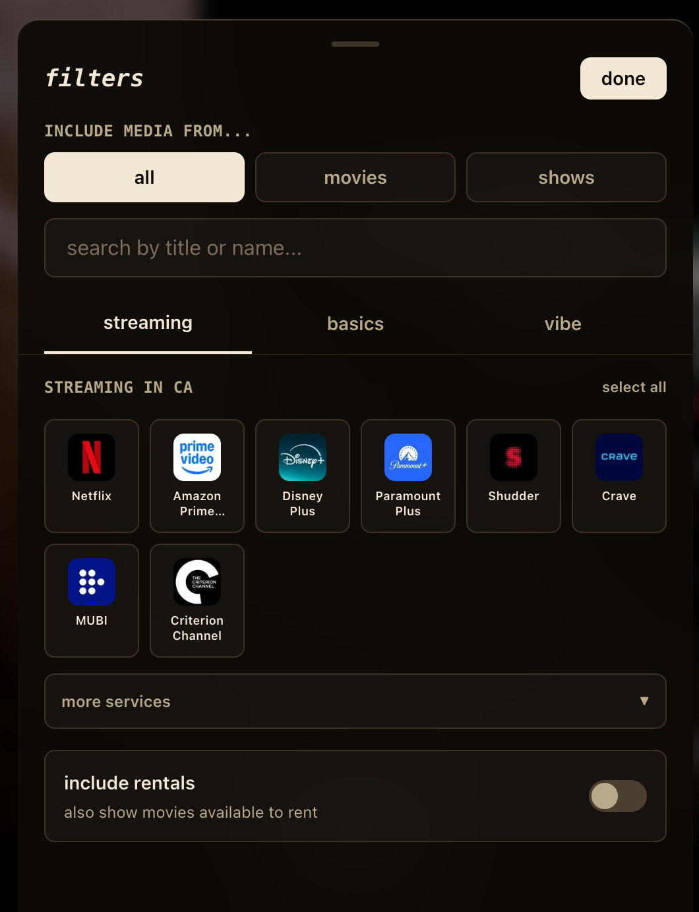Viewport: 699px width, 912px height.
Task: Switch to the streaming tab
Action: (148, 323)
